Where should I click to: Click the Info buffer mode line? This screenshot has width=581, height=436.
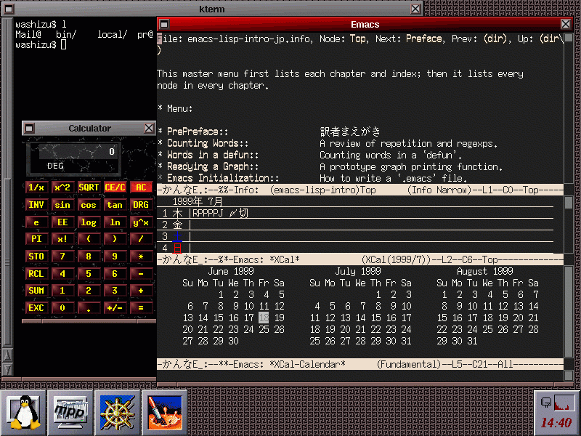[359, 190]
